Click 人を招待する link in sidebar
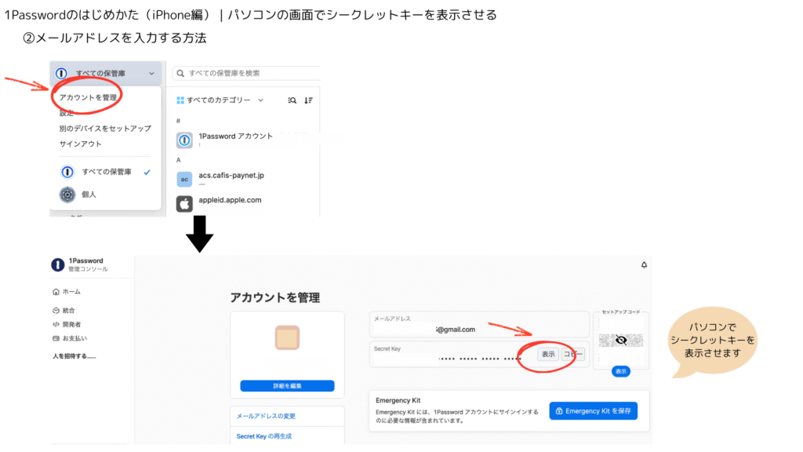Screen dimensions: 803x452 74,356
